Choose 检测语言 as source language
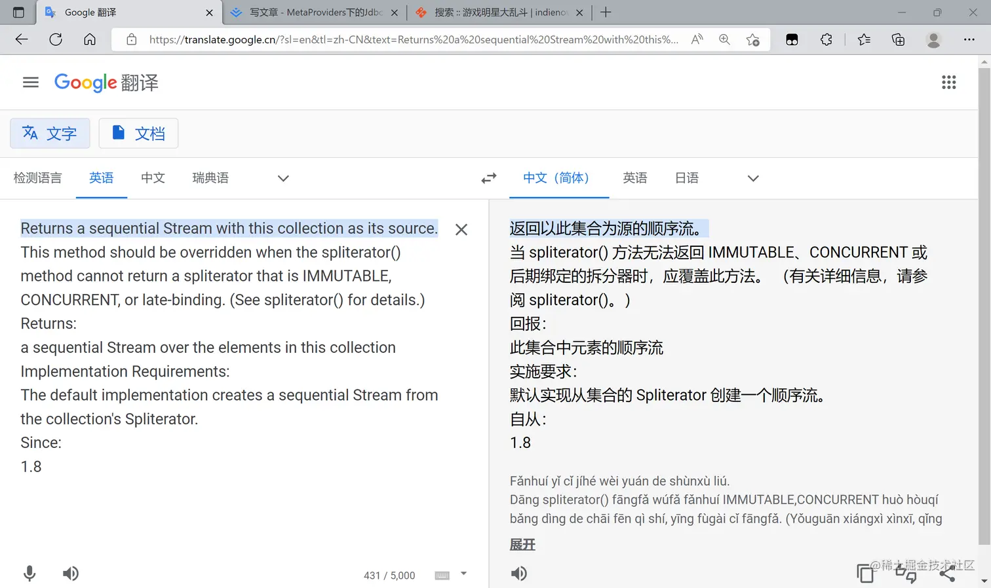 point(38,178)
